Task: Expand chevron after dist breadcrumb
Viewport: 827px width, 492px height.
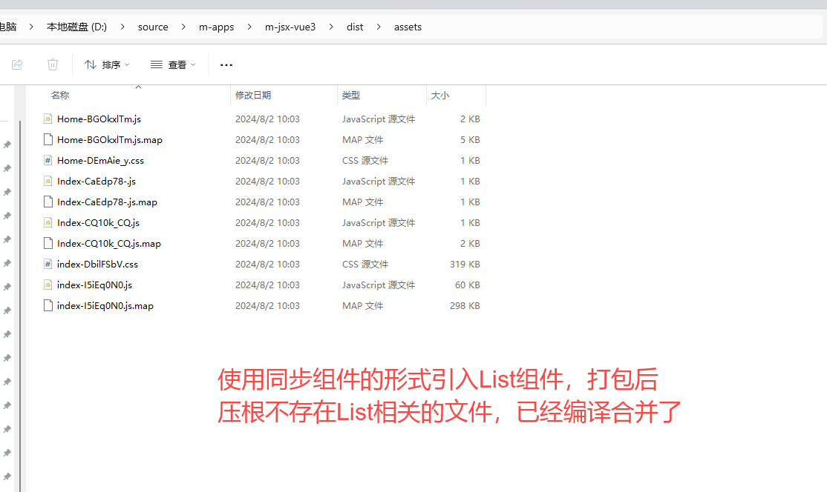Action: 379,27
